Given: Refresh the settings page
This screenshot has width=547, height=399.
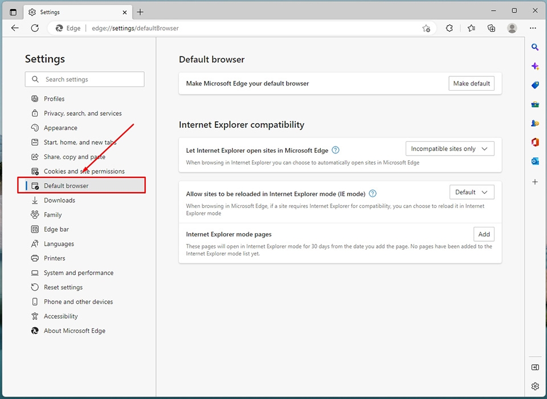Looking at the screenshot, I should point(35,28).
